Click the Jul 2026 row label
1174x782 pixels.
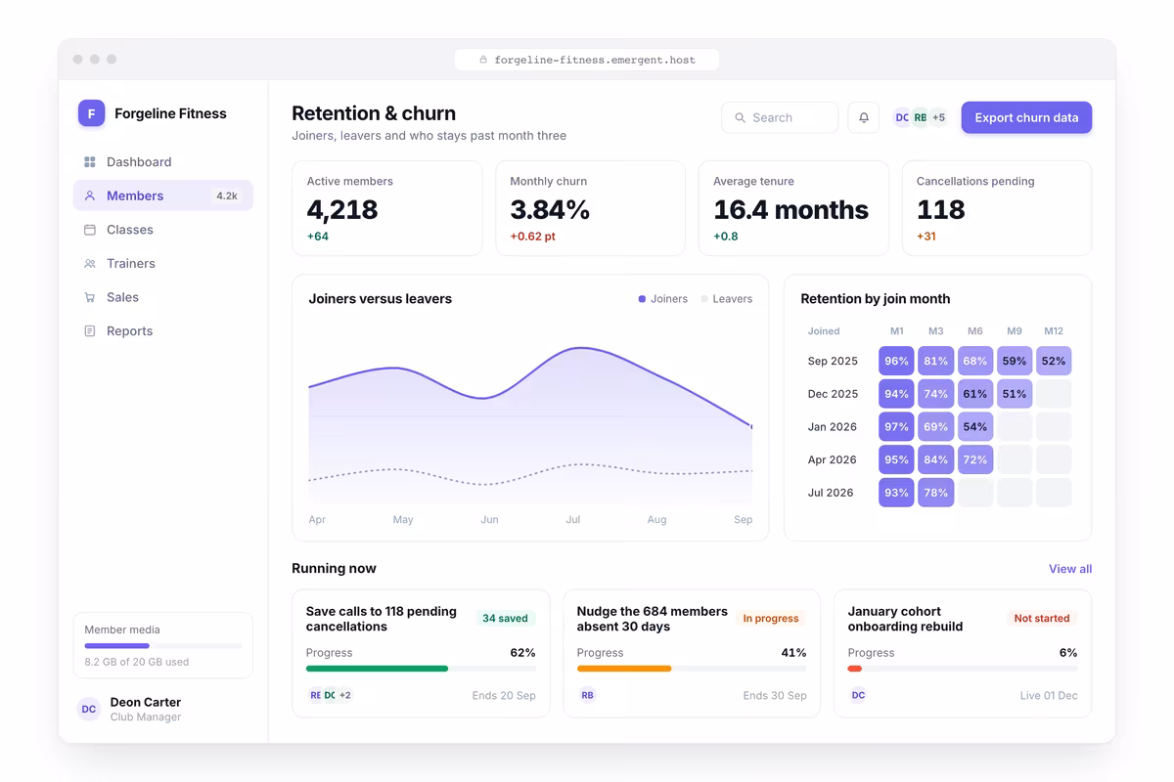tap(832, 493)
